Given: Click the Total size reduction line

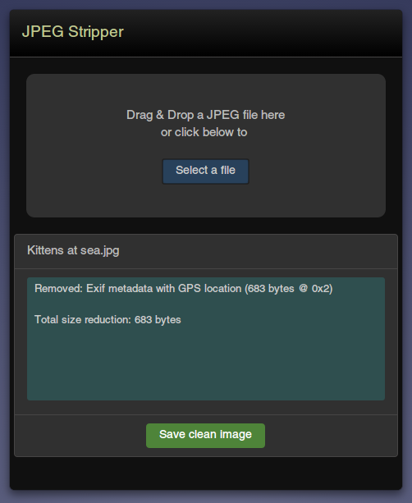Looking at the screenshot, I should [108, 319].
